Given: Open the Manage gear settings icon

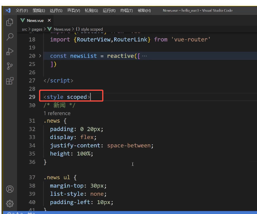Looking at the screenshot, I should pyautogui.click(x=10, y=204).
